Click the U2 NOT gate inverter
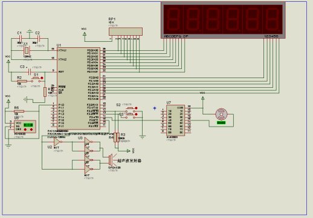The height and width of the screenshot is (218, 313). point(57,142)
